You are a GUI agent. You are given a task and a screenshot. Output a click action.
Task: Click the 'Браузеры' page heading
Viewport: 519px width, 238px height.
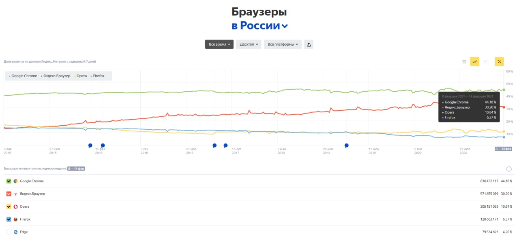[259, 12]
